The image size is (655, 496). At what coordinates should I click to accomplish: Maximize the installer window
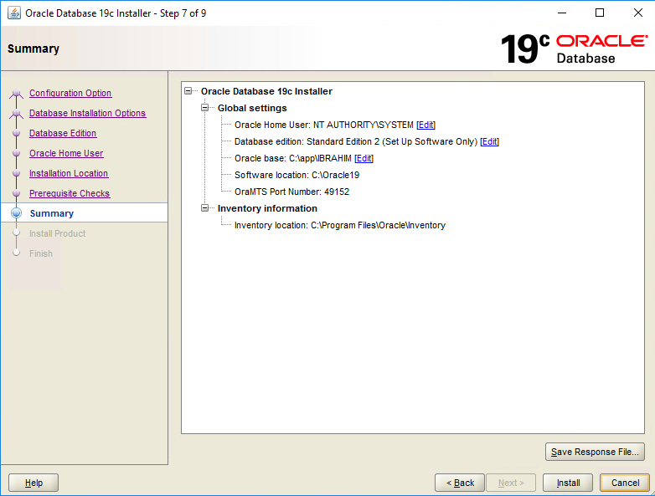[x=600, y=13]
